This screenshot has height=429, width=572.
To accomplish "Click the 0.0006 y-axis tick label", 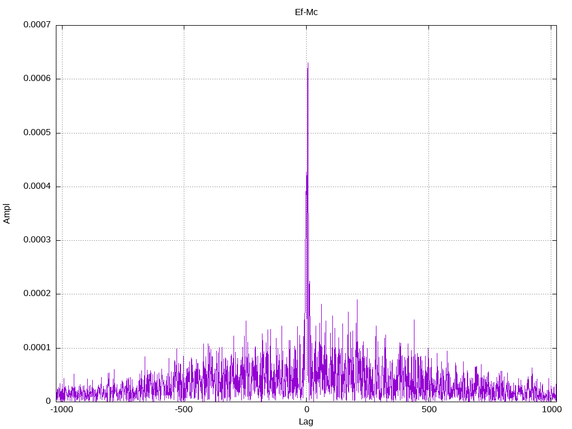I will (37, 78).
